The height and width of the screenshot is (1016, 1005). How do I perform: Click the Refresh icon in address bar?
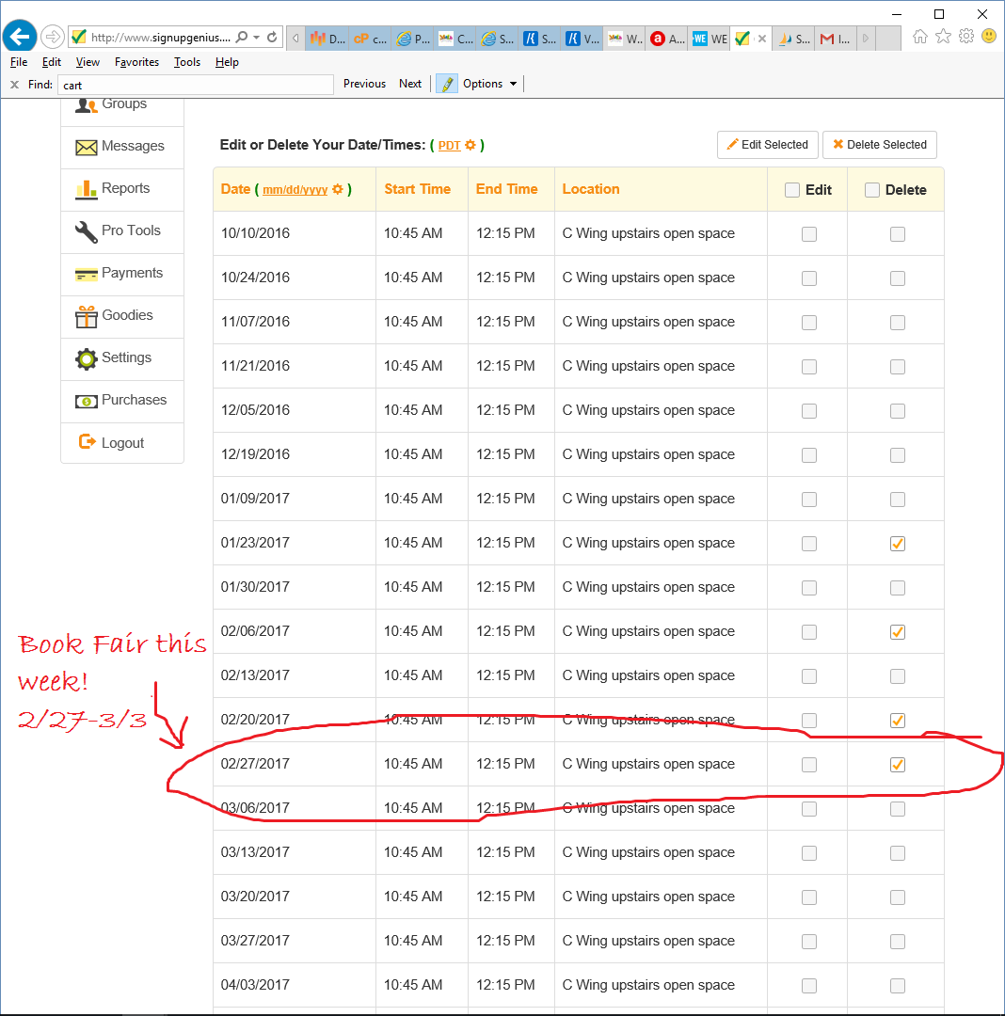click(272, 38)
